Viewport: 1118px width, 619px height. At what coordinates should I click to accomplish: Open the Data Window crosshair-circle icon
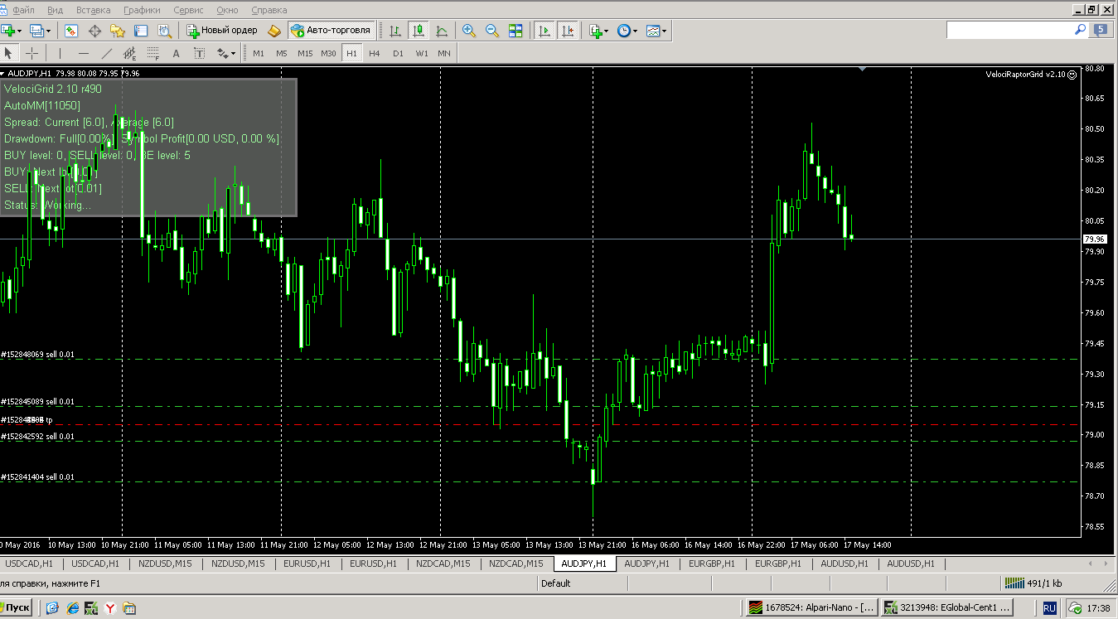point(94,31)
